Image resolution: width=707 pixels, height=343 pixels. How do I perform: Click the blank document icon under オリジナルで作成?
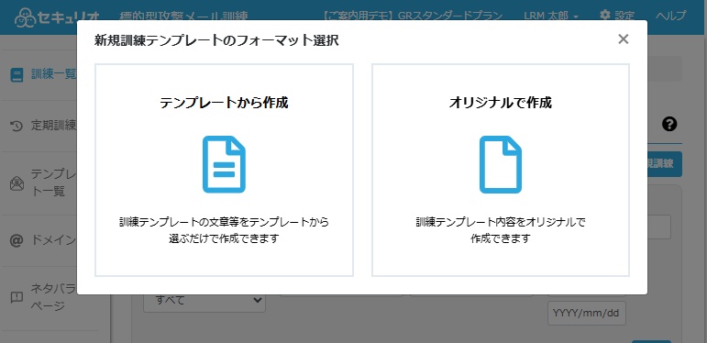[x=501, y=164]
